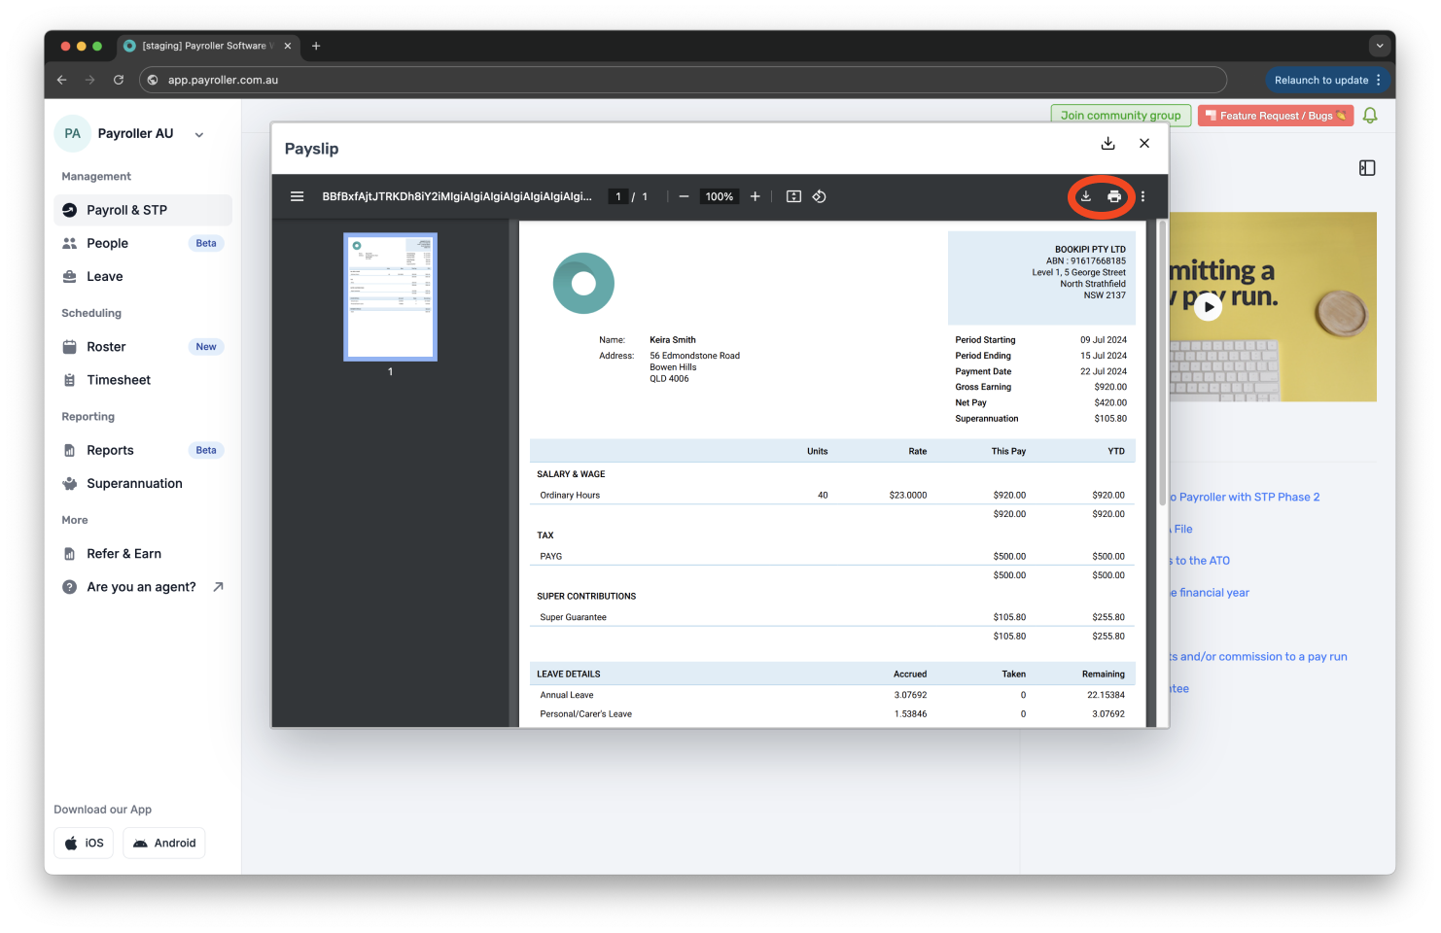Click Super Guarantee row label
1441x933 pixels.
[x=573, y=617]
